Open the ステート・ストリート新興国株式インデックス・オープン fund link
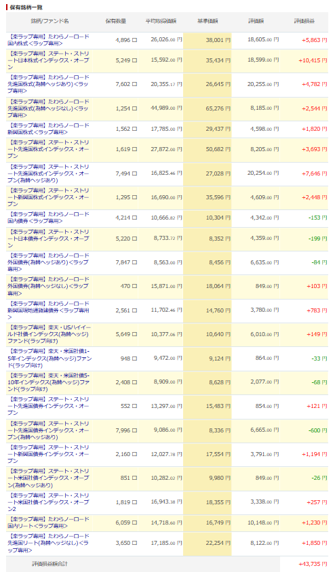 pyautogui.click(x=49, y=197)
